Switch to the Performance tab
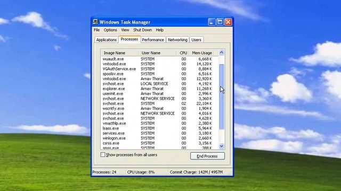 pyautogui.click(x=153, y=40)
